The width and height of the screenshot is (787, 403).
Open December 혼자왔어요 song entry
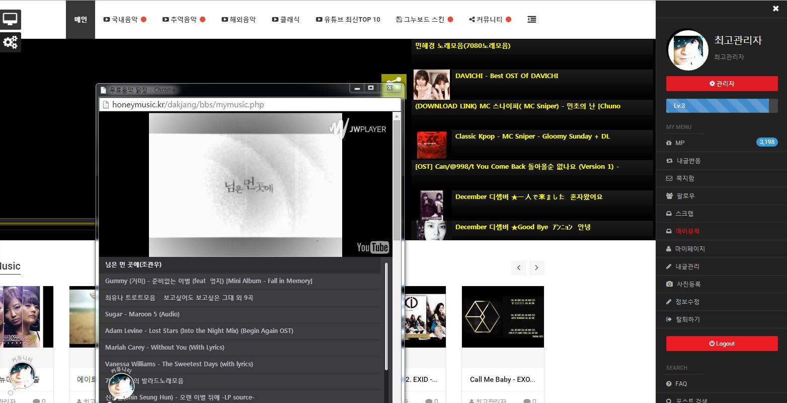pyautogui.click(x=529, y=197)
